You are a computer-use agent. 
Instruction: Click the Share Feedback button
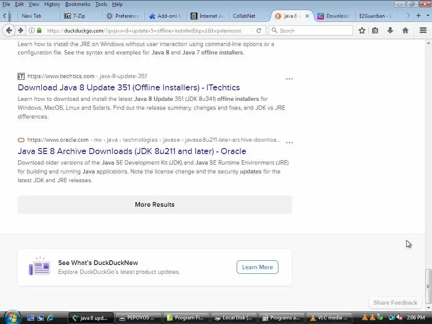click(x=395, y=302)
